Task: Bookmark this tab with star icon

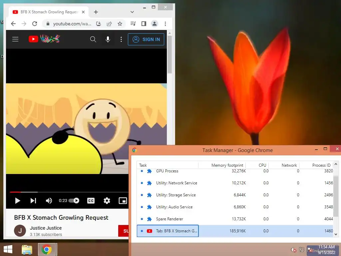Action: pos(120,24)
